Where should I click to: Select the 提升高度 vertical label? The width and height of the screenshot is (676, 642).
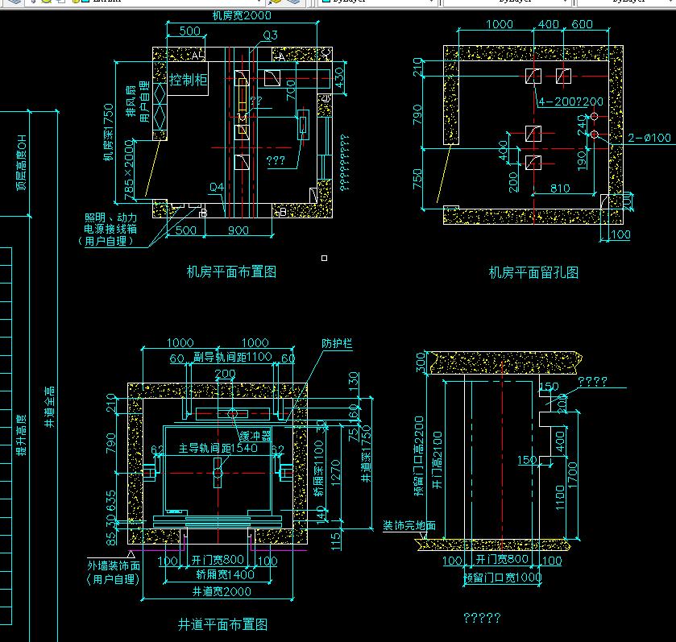(x=22, y=435)
